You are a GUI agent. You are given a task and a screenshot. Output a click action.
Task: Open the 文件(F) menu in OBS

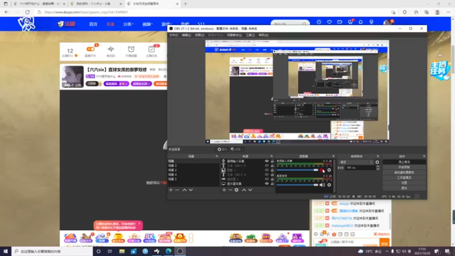click(173, 35)
